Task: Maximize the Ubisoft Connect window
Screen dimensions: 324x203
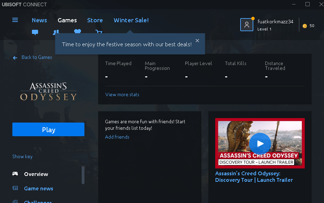Action: pyautogui.click(x=308, y=4)
